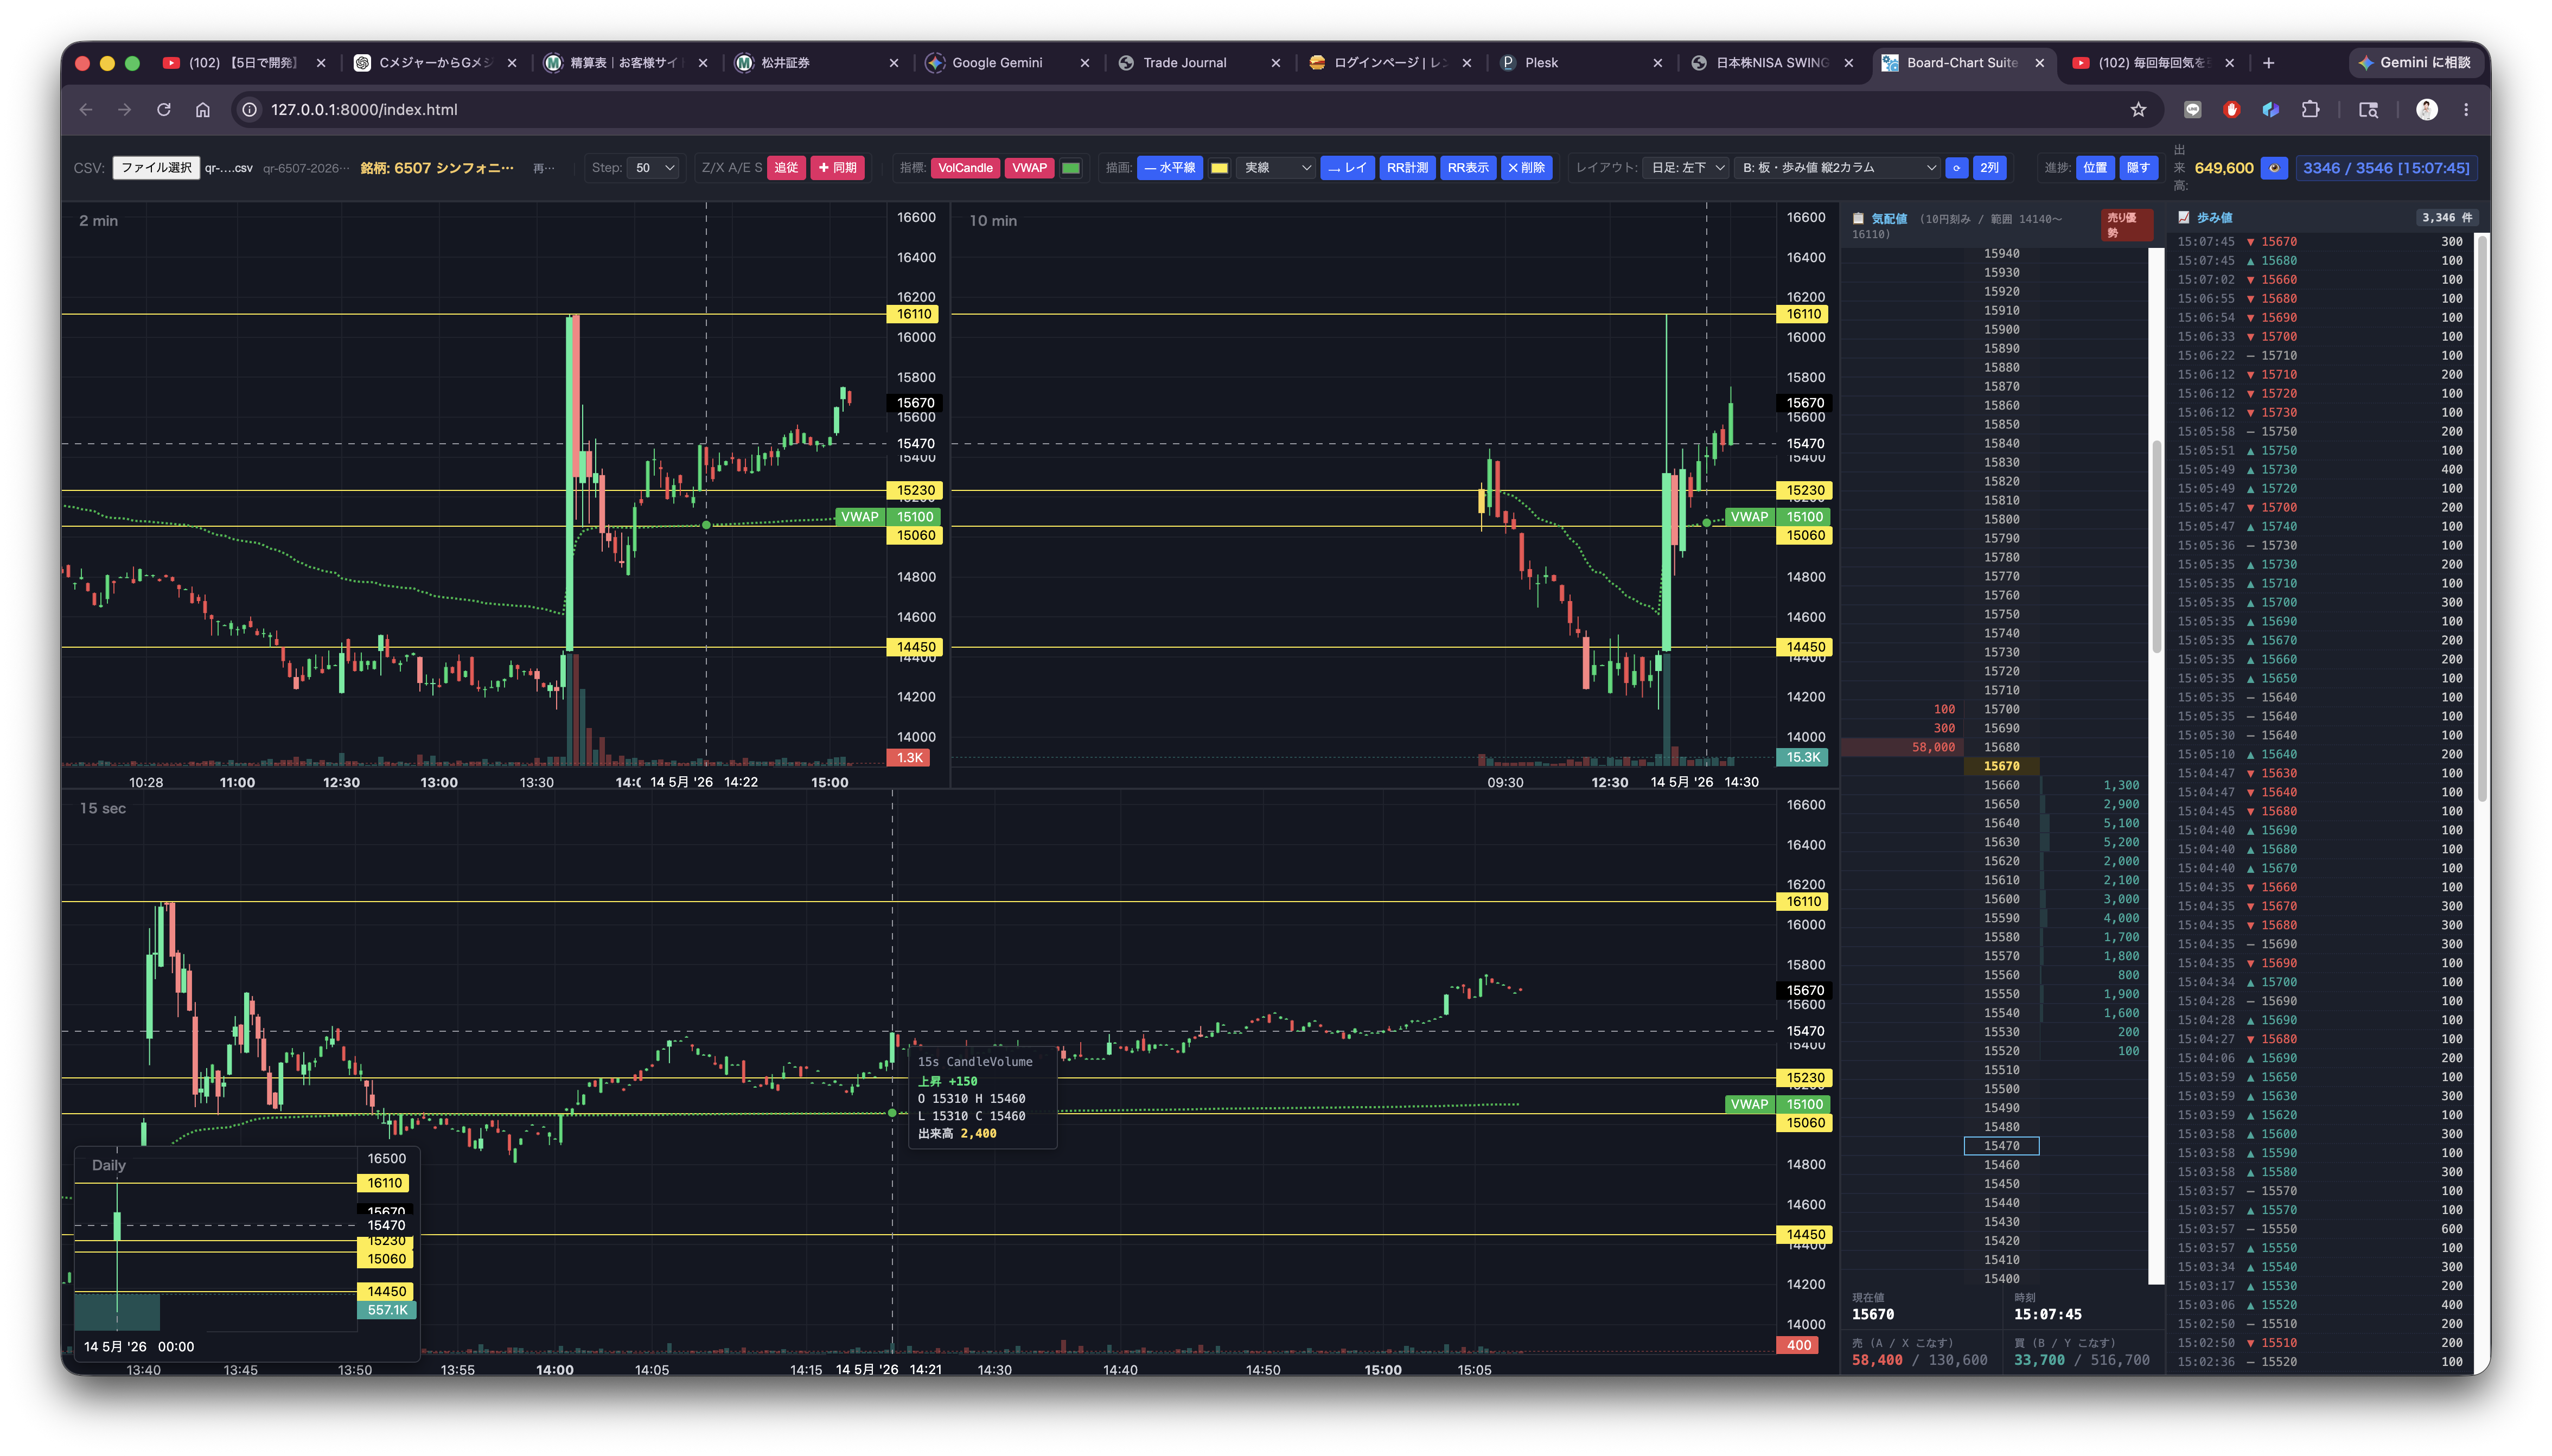Switch to the 精算表 お客様サイト tab

coord(626,63)
